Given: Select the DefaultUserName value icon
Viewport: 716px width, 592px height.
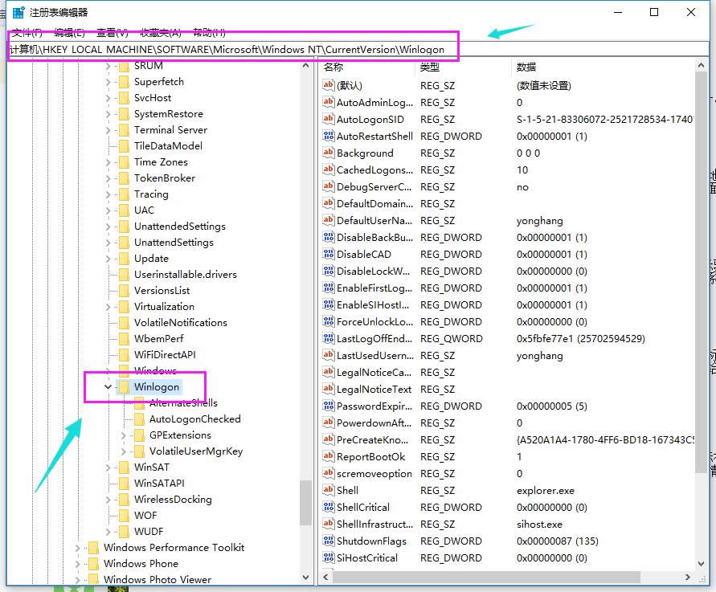Looking at the screenshot, I should (x=328, y=220).
